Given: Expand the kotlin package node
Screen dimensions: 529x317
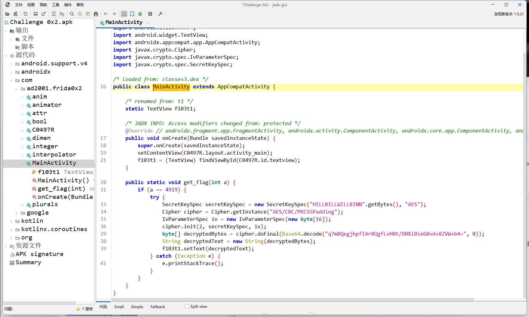Looking at the screenshot, I should (x=11, y=221).
